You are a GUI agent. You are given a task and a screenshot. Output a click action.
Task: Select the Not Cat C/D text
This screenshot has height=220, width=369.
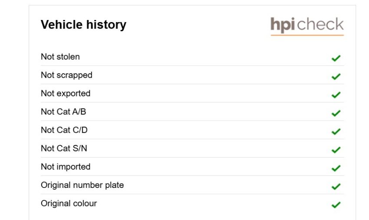tap(64, 130)
